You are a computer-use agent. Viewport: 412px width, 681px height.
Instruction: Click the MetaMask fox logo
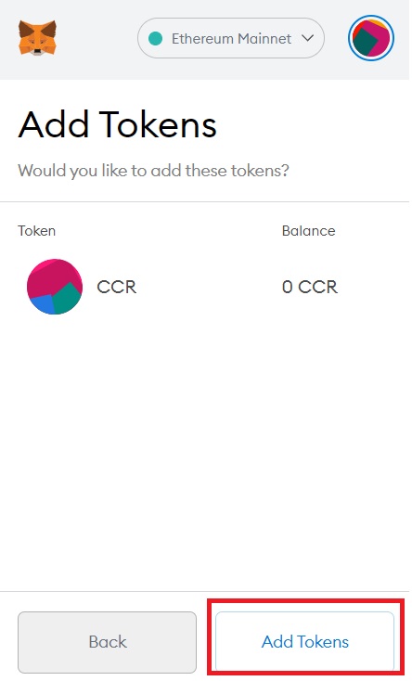(x=37, y=38)
